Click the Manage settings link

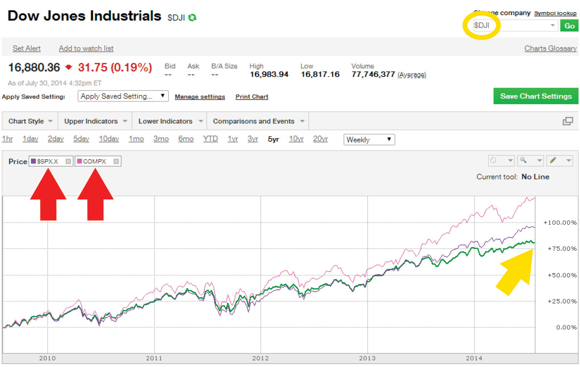point(200,97)
